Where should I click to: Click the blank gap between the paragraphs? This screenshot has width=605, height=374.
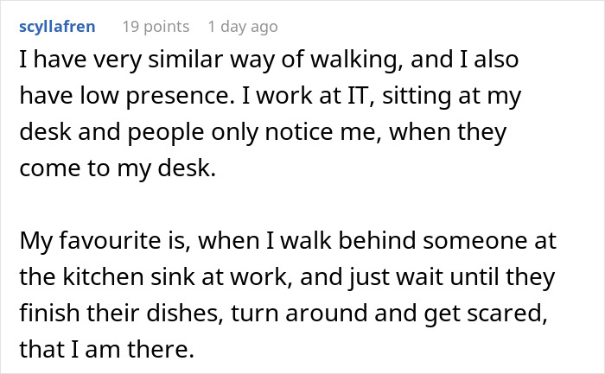[288, 205]
